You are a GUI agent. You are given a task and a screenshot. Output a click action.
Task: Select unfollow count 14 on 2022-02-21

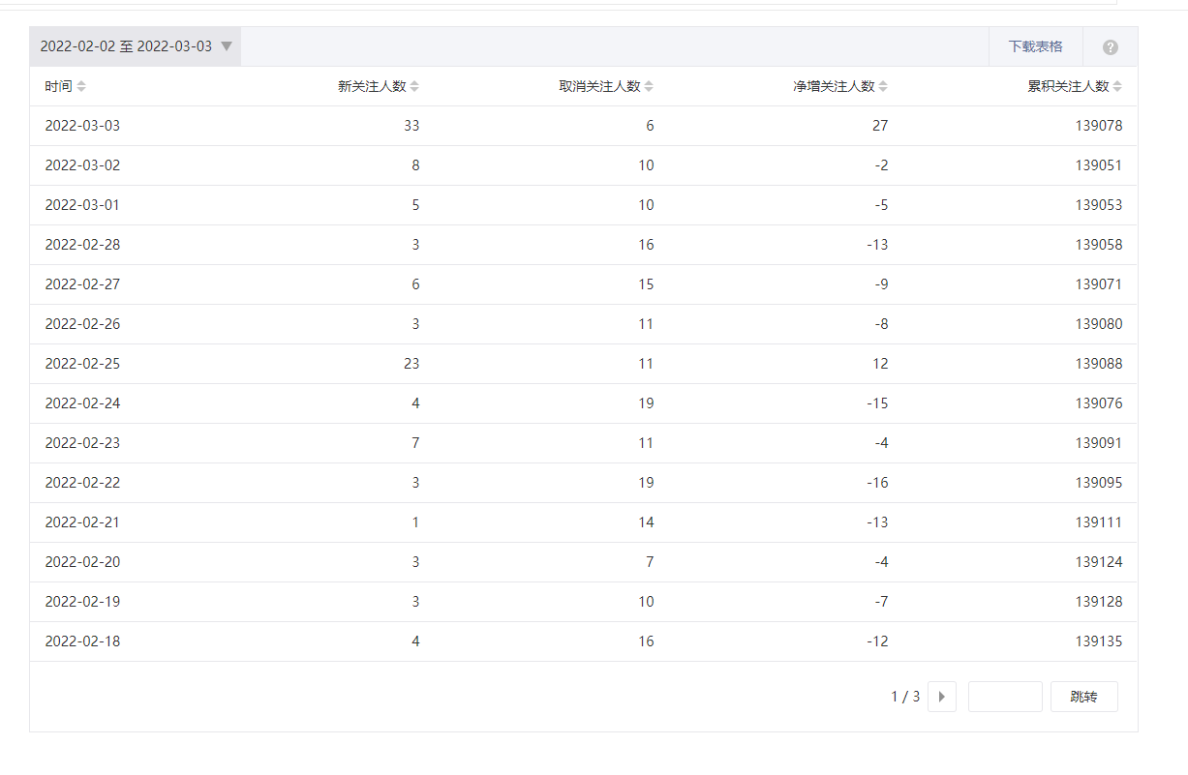pos(646,522)
